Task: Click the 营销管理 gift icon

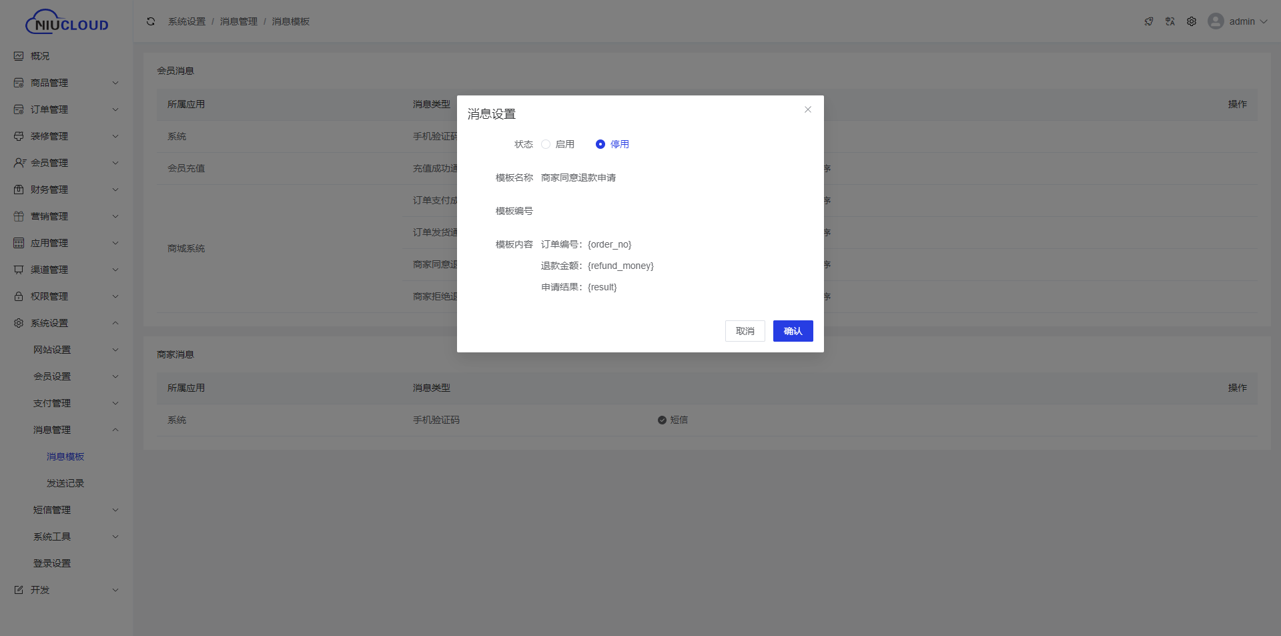Action: (x=19, y=216)
